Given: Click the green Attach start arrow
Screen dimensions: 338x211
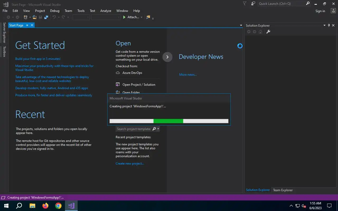Looking at the screenshot, I should coord(124,17).
